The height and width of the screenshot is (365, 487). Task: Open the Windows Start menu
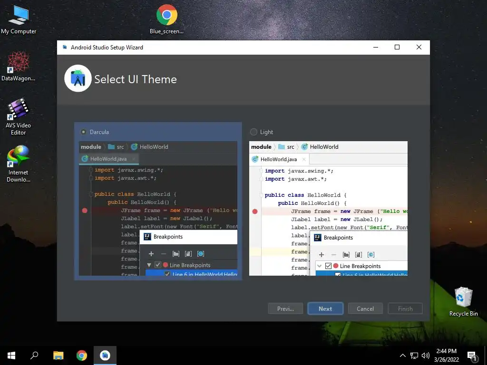point(11,355)
